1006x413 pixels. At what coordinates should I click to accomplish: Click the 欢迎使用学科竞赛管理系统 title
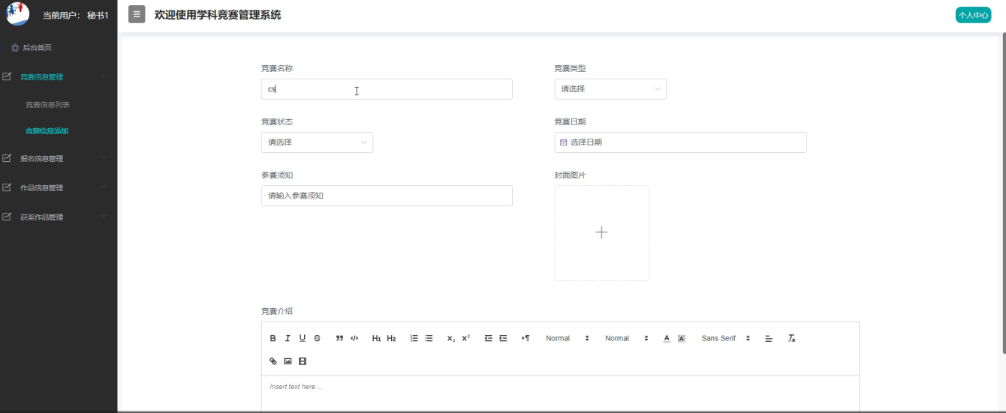coord(218,14)
